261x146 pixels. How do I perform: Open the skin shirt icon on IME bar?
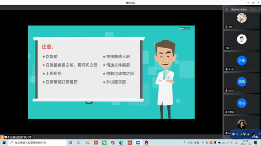coord(244,134)
